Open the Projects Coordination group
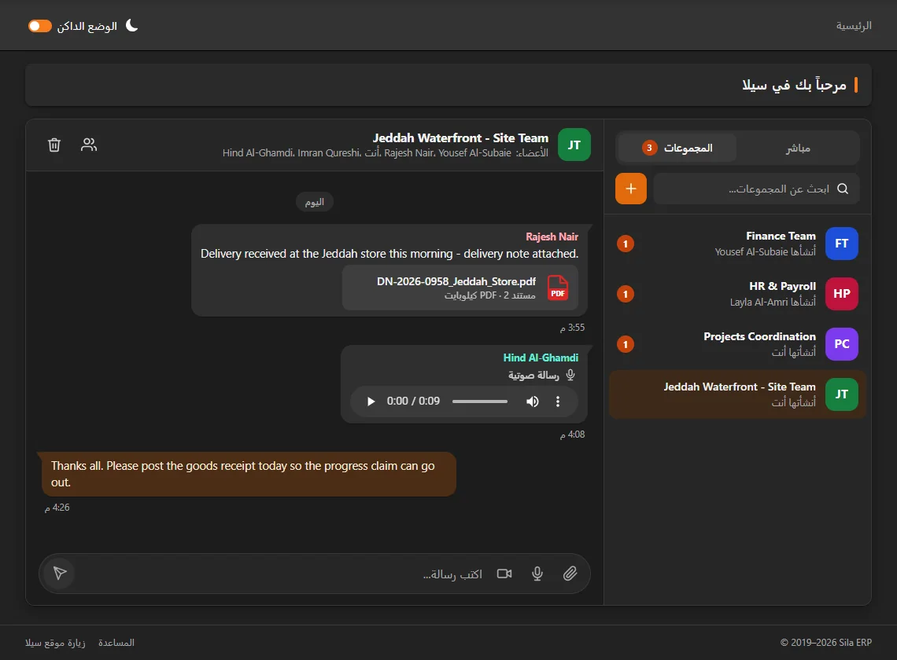 (737, 345)
